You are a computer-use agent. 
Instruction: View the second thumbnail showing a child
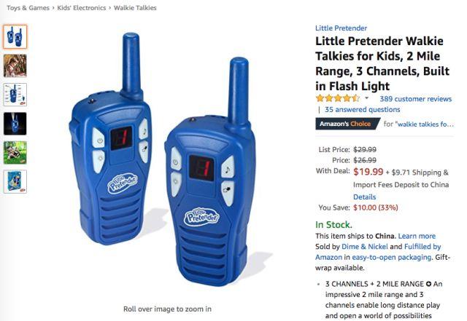(x=15, y=66)
